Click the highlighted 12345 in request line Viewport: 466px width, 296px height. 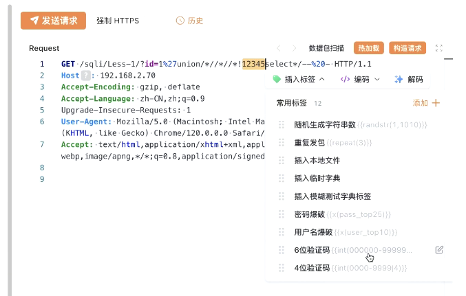pyautogui.click(x=253, y=64)
